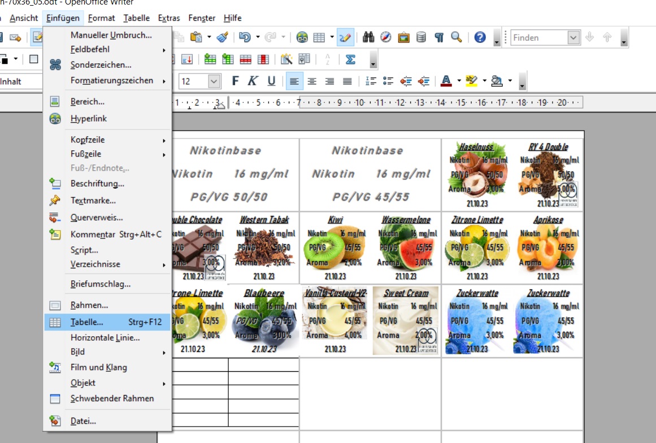The width and height of the screenshot is (656, 443).
Task: Click the Zoom magnifier icon
Action: click(x=456, y=38)
